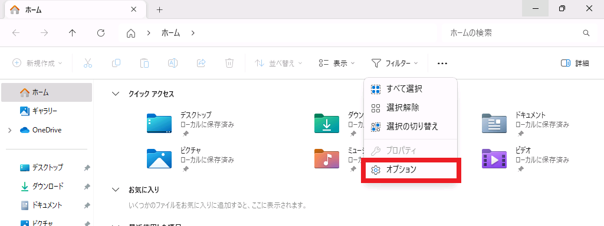Click chevron after ホーム in address bar
604x226 pixels.
pos(193,33)
